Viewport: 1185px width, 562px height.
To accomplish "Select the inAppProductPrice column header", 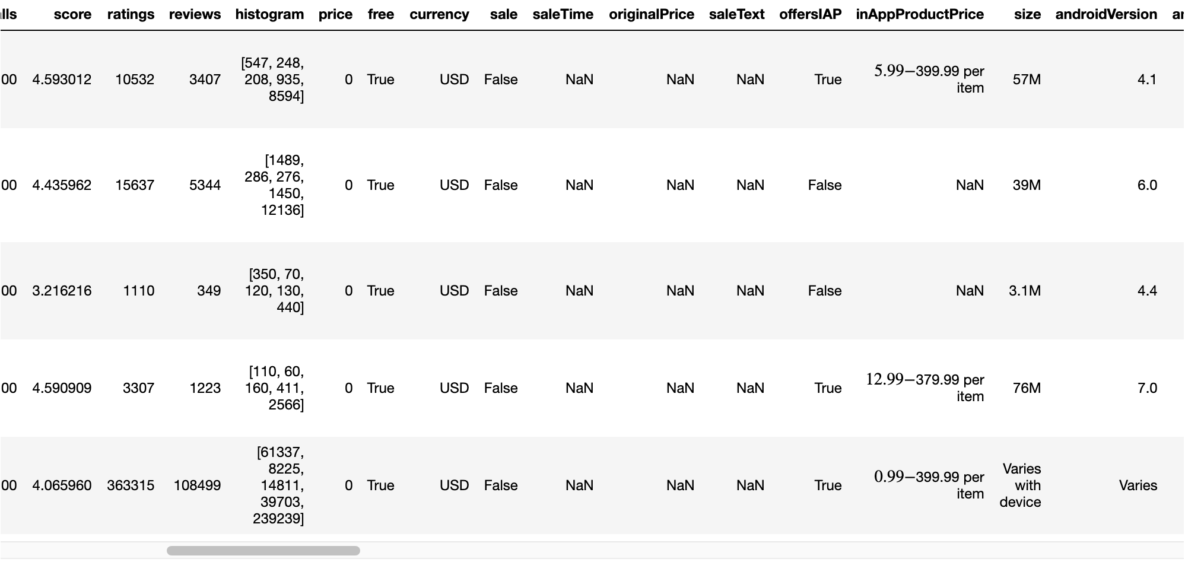I will pos(919,14).
